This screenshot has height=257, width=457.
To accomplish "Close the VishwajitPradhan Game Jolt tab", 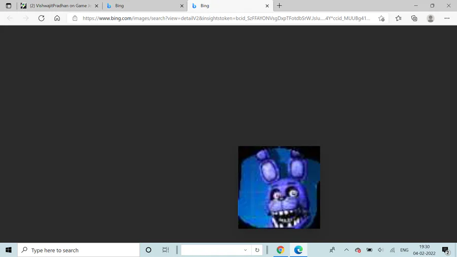I will click(96, 6).
